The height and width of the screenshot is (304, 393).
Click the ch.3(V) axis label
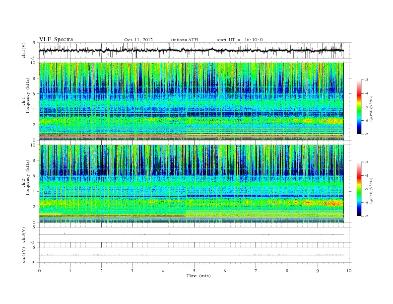pos(24,235)
